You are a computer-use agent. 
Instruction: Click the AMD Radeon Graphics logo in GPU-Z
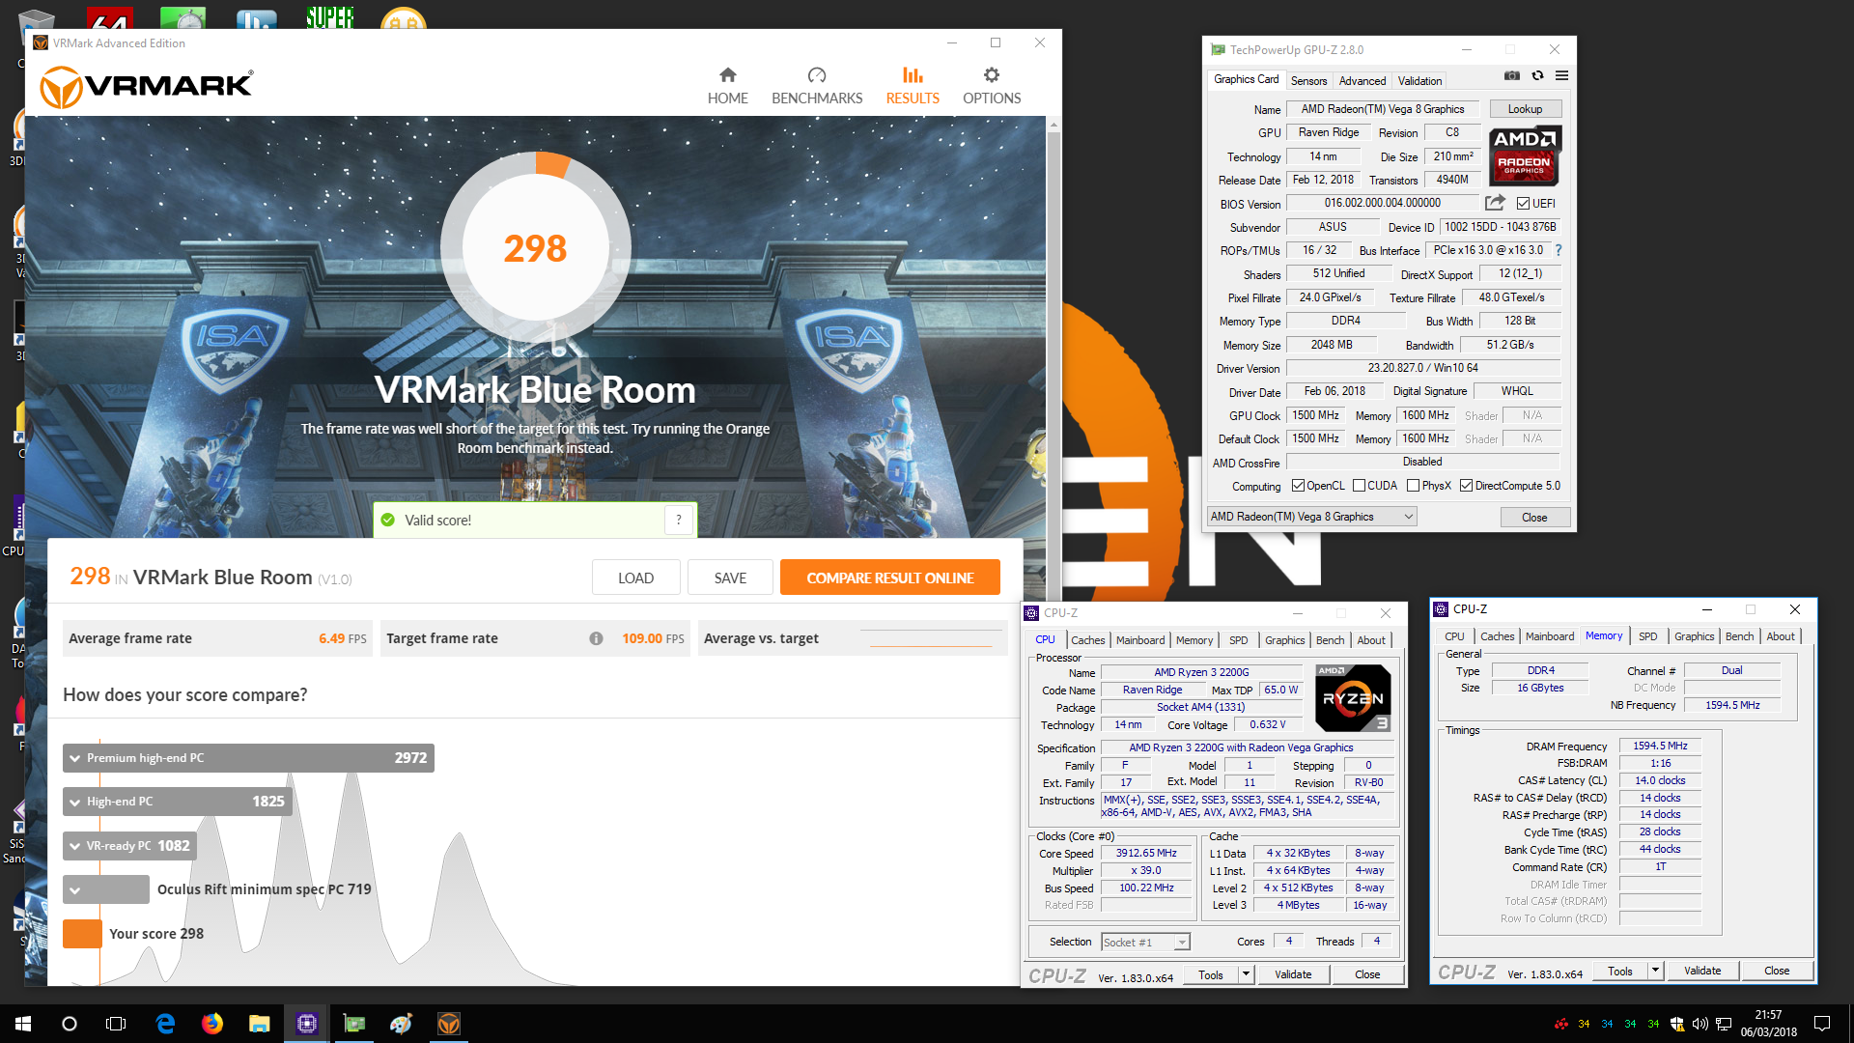tap(1525, 155)
